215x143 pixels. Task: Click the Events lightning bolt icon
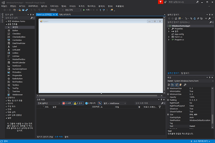pyautogui.click(x=181, y=85)
